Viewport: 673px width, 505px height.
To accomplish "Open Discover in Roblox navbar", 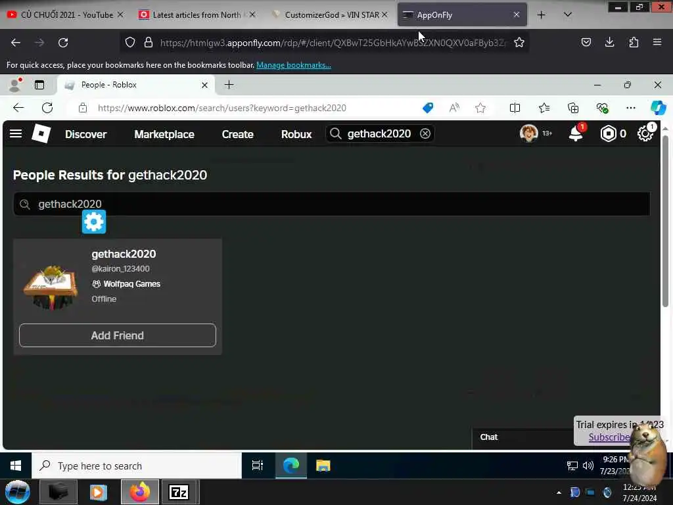I will 86,134.
